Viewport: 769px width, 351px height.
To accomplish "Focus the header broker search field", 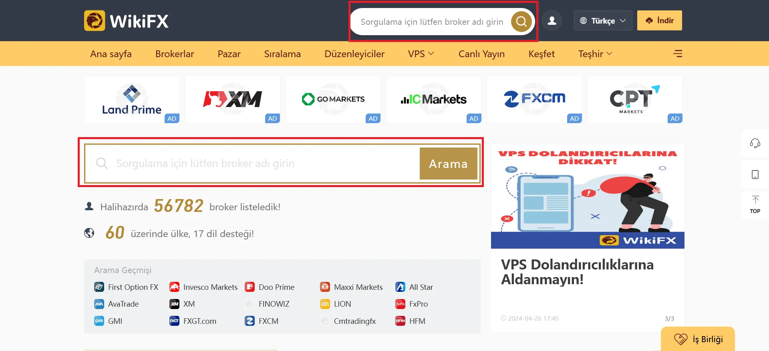I will tap(432, 22).
